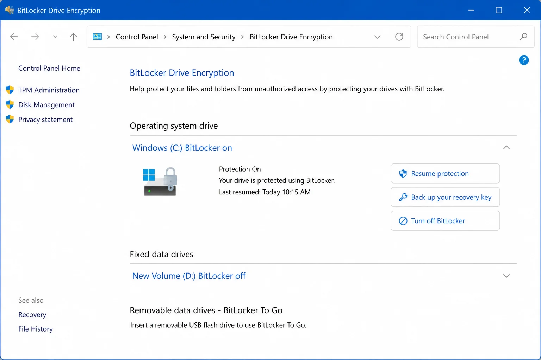Collapse the Windows (C:) drive section

point(506,148)
